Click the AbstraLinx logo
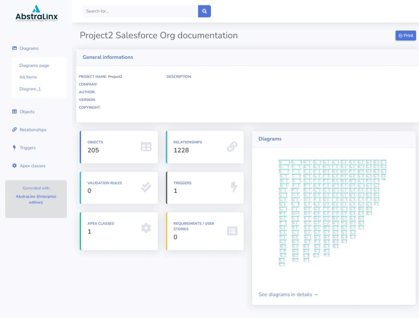Viewport: 419px width, 318px height. (x=36, y=14)
